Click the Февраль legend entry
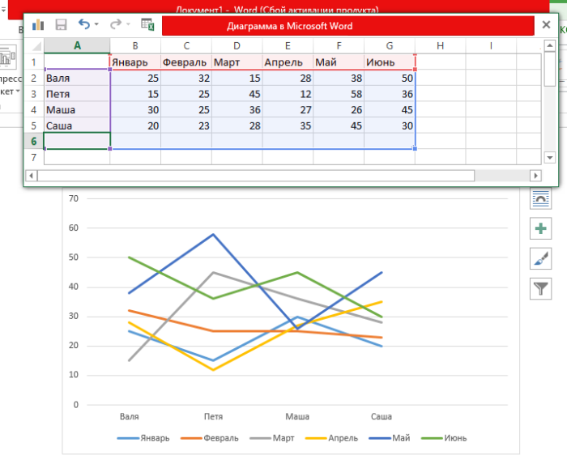Screen dimensions: 567x468 [209, 438]
